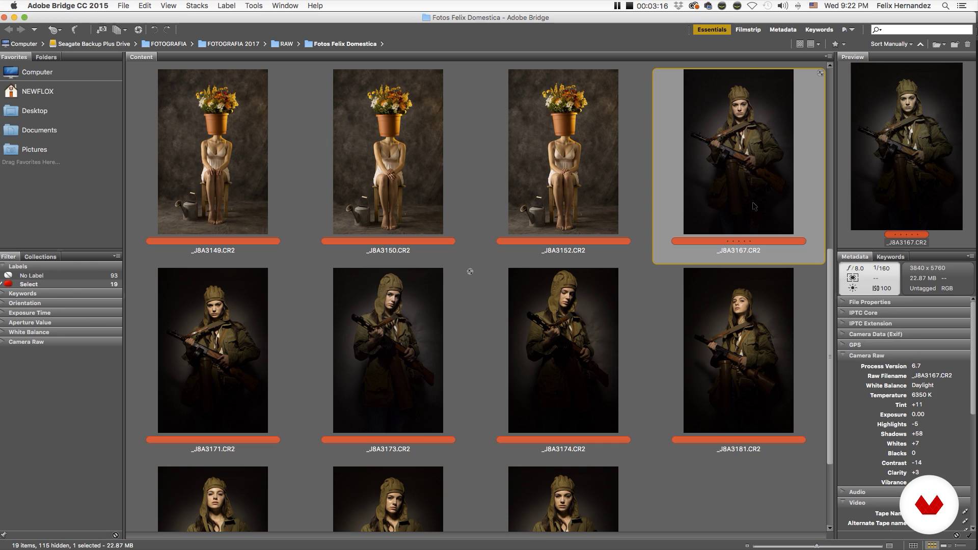Image resolution: width=978 pixels, height=550 pixels.
Task: Expand White Balance filter section
Action: (x=61, y=332)
